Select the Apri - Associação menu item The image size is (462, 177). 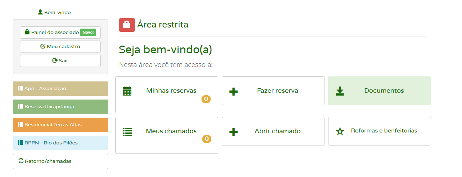60,89
